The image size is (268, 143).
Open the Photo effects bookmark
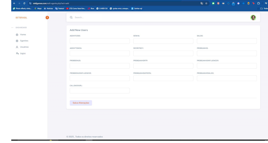22,8
